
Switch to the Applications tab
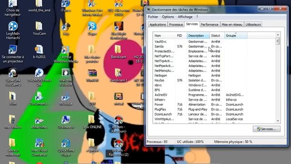pos(158,25)
